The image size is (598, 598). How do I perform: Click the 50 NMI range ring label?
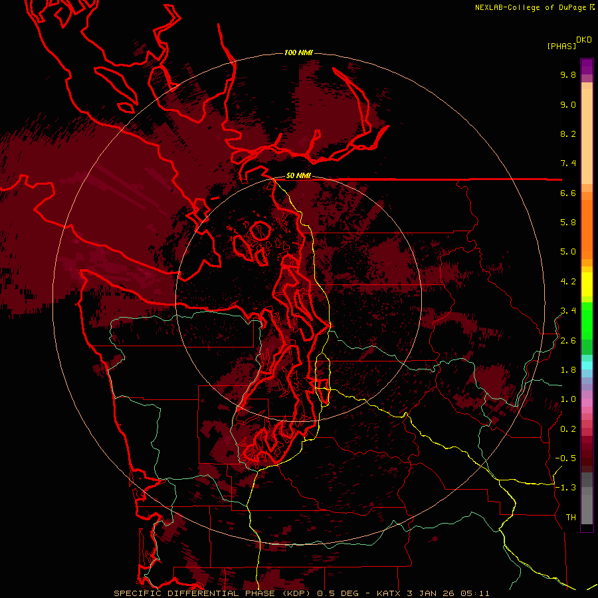tap(298, 176)
